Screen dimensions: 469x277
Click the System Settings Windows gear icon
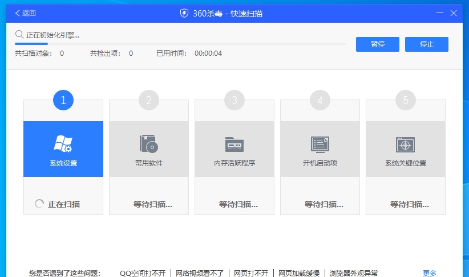63,144
